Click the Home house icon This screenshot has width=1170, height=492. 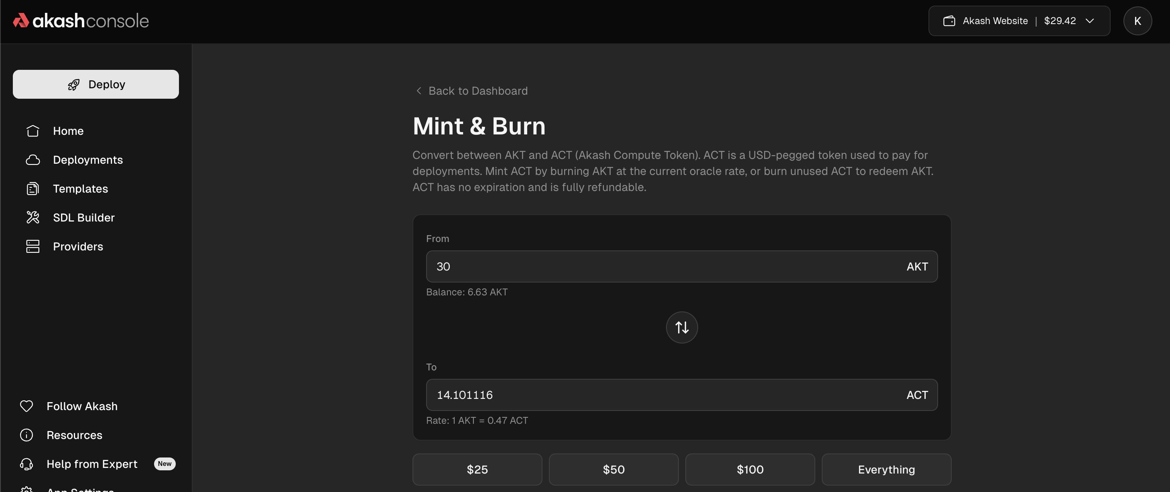(x=33, y=131)
